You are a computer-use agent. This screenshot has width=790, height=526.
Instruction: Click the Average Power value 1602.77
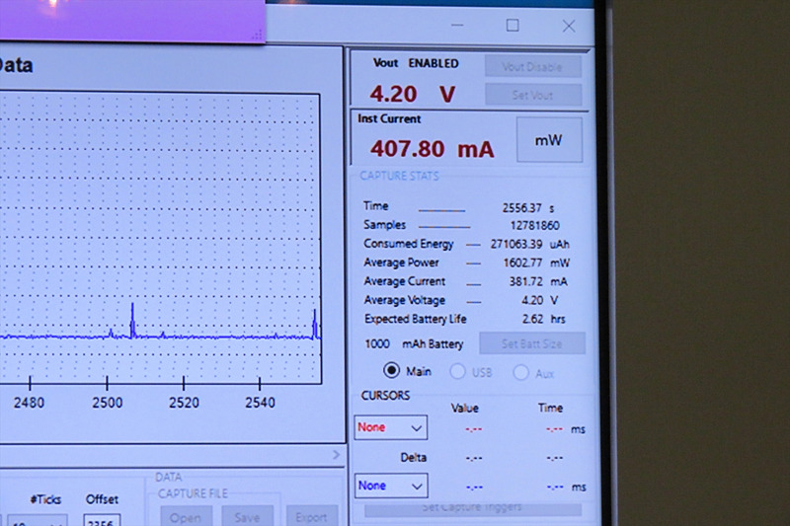click(522, 263)
